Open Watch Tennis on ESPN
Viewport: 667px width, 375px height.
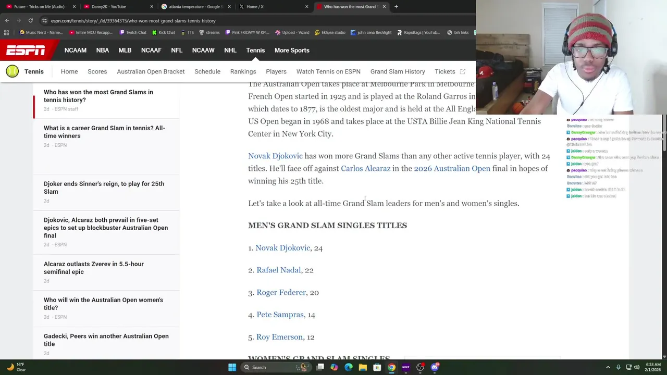[x=328, y=71]
